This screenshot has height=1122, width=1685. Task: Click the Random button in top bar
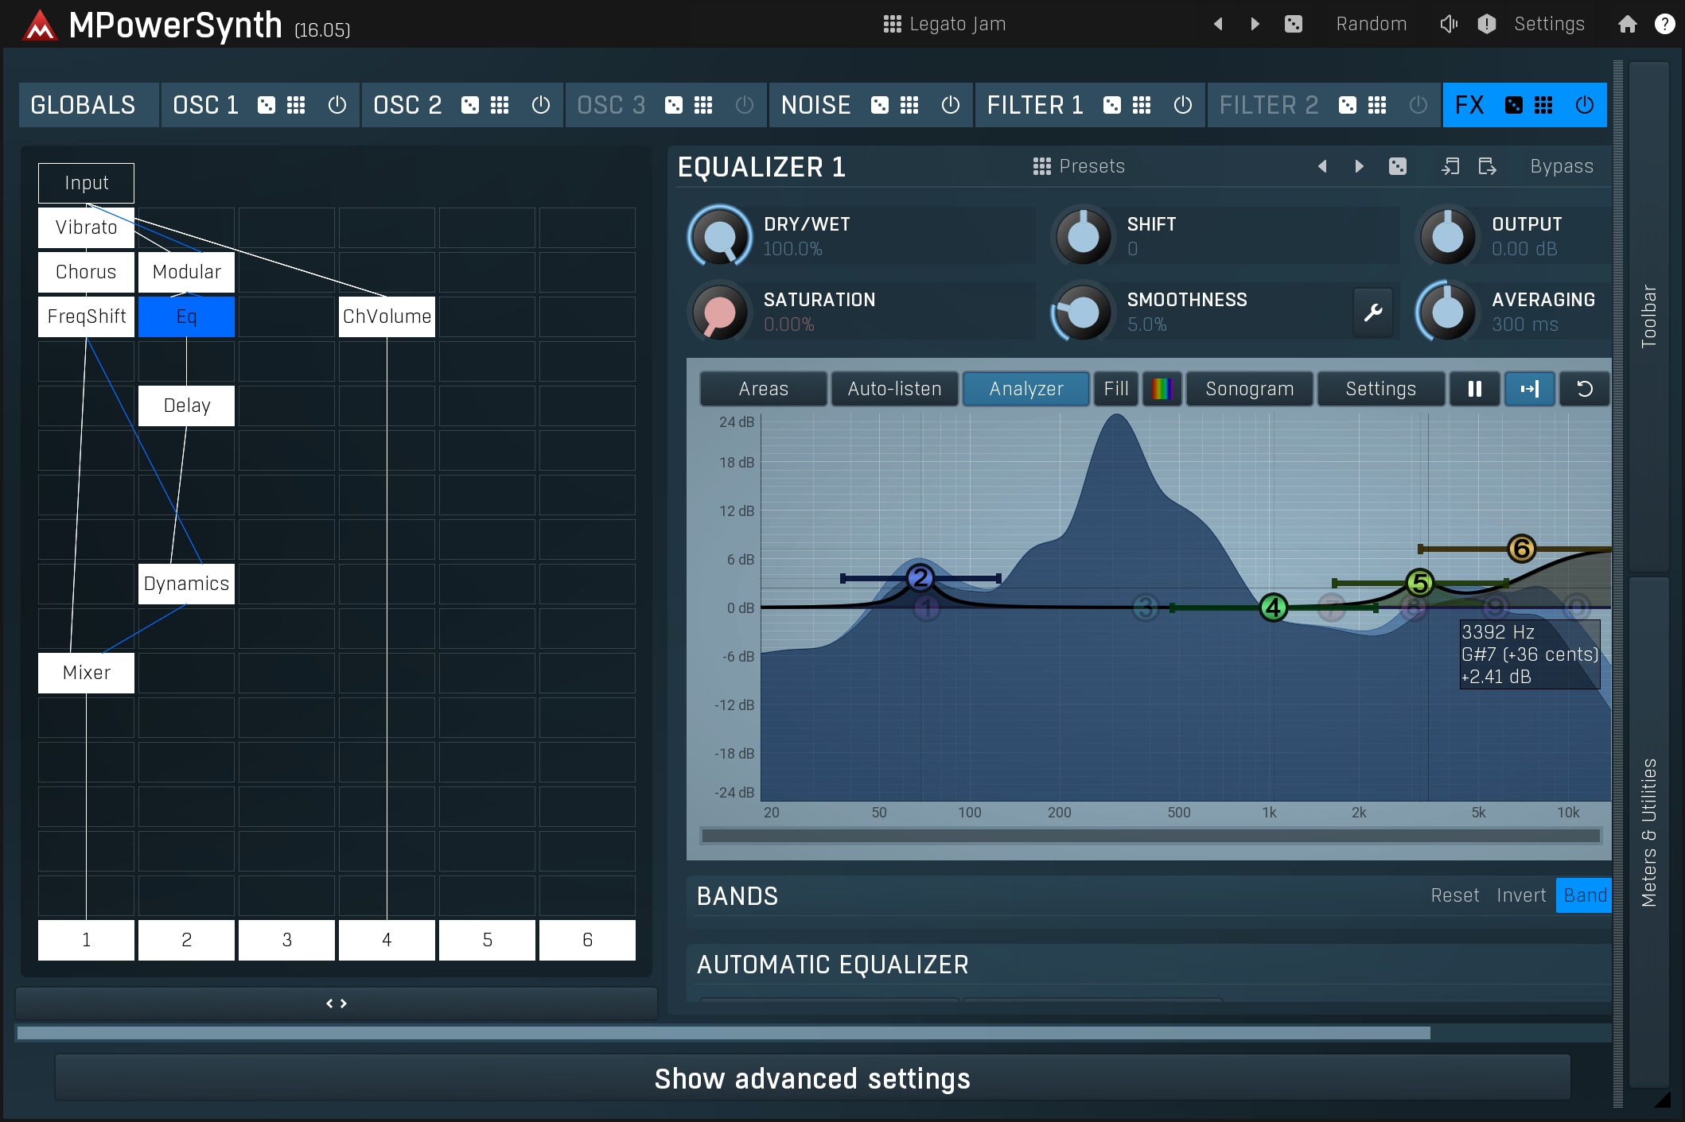1372,24
